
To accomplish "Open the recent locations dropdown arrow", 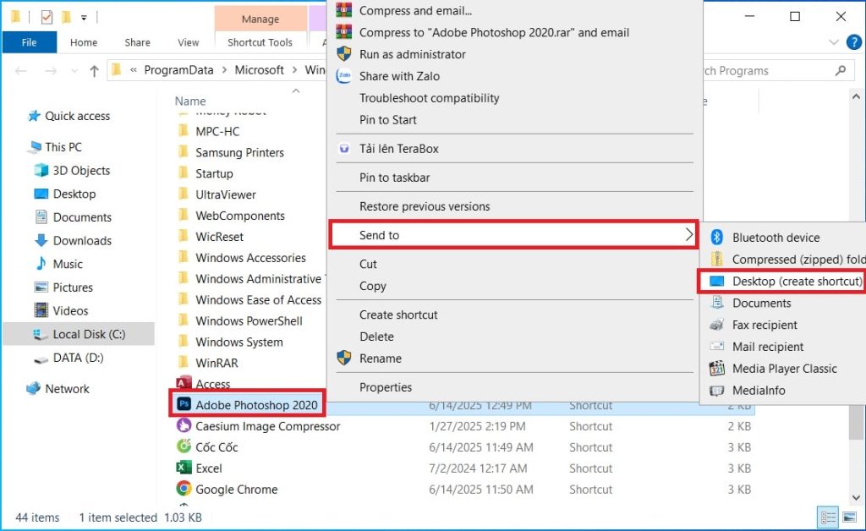I will pos(74,71).
